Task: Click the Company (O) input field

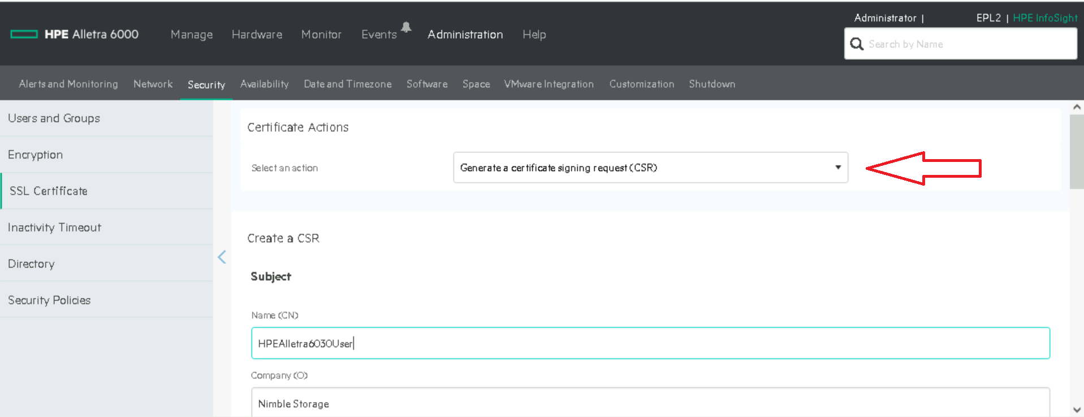Action: [650, 402]
